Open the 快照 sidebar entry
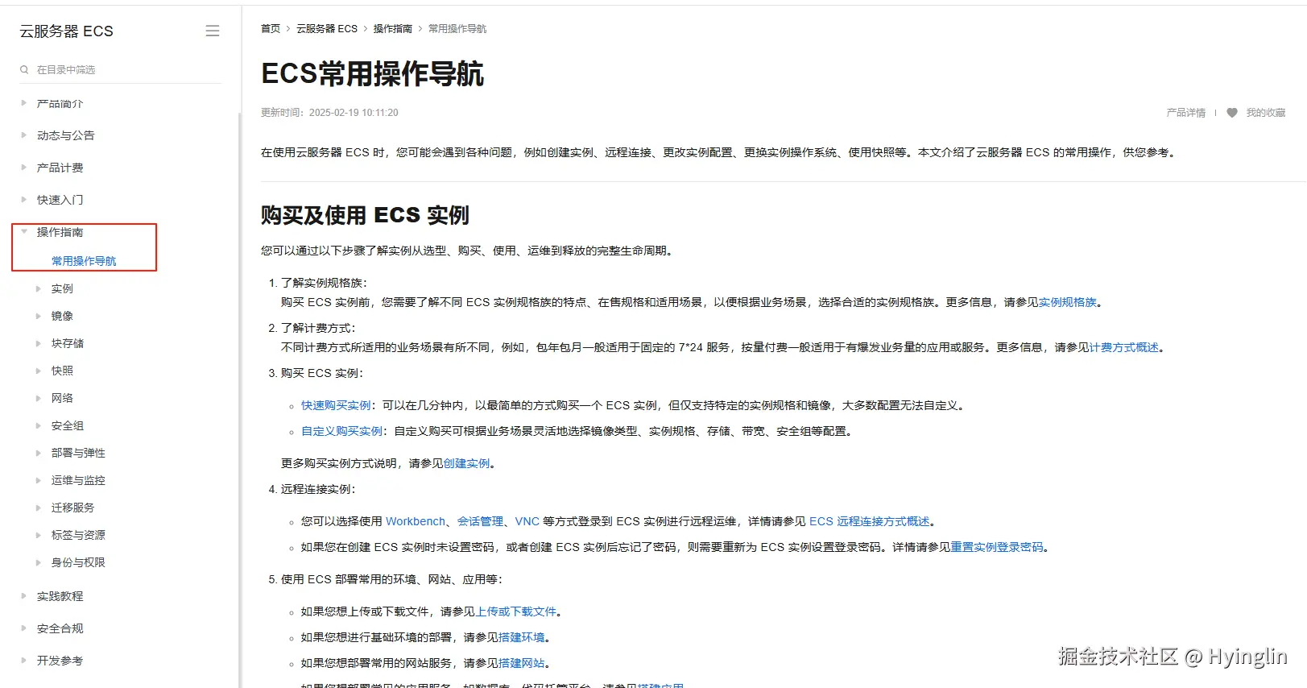1307x688 pixels. (x=62, y=371)
